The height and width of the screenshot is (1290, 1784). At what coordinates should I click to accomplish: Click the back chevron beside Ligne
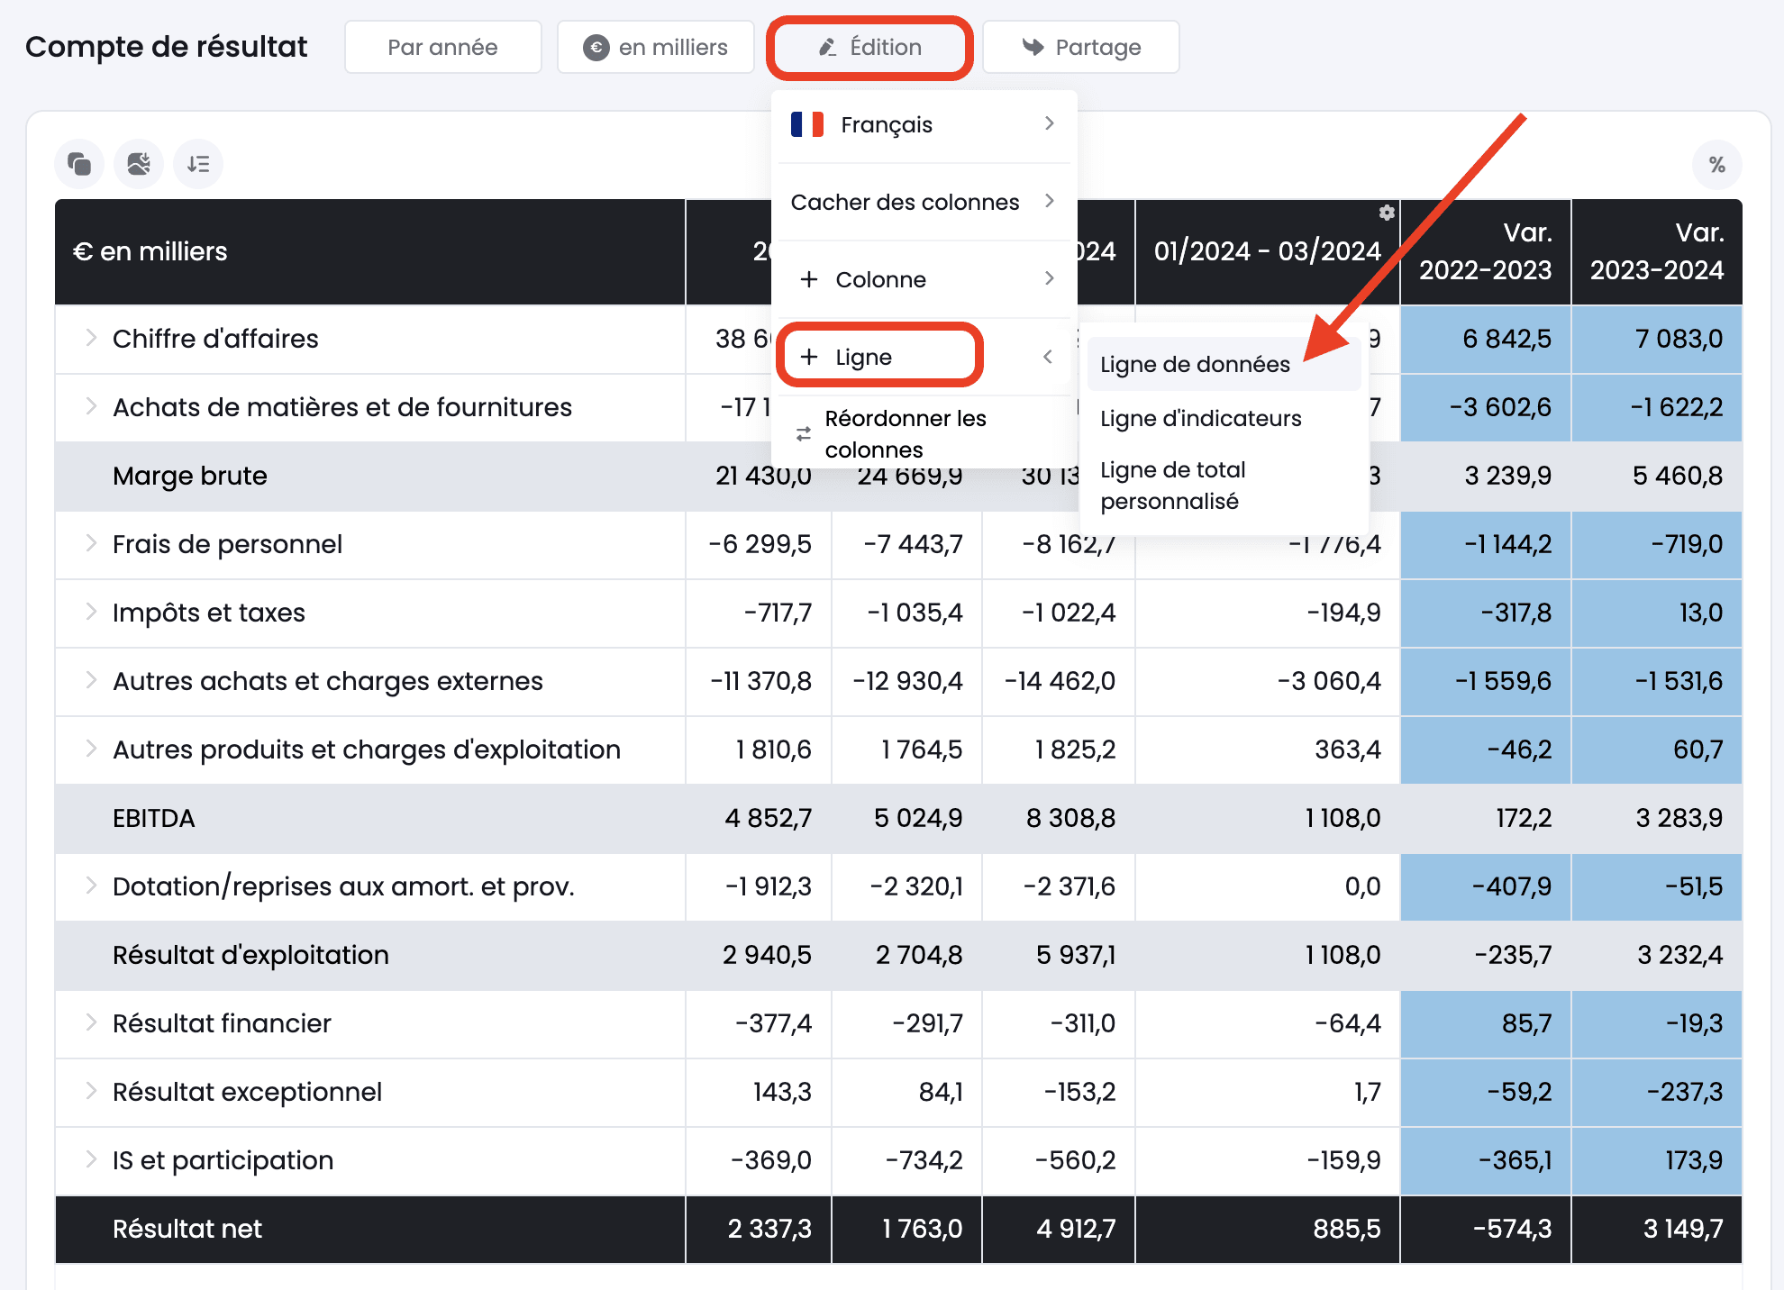(1048, 357)
